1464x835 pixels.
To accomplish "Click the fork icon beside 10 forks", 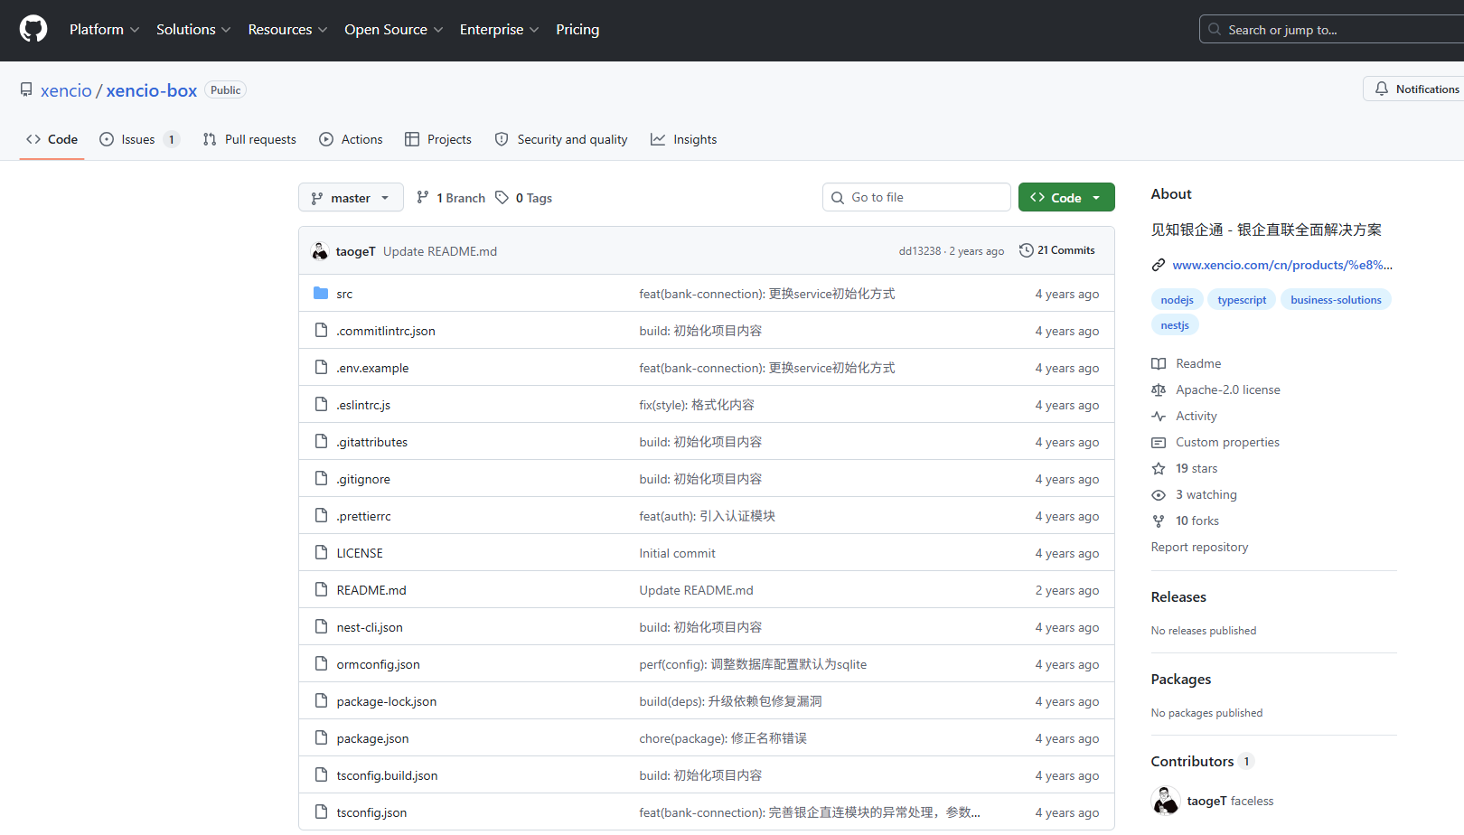I will [x=1159, y=521].
